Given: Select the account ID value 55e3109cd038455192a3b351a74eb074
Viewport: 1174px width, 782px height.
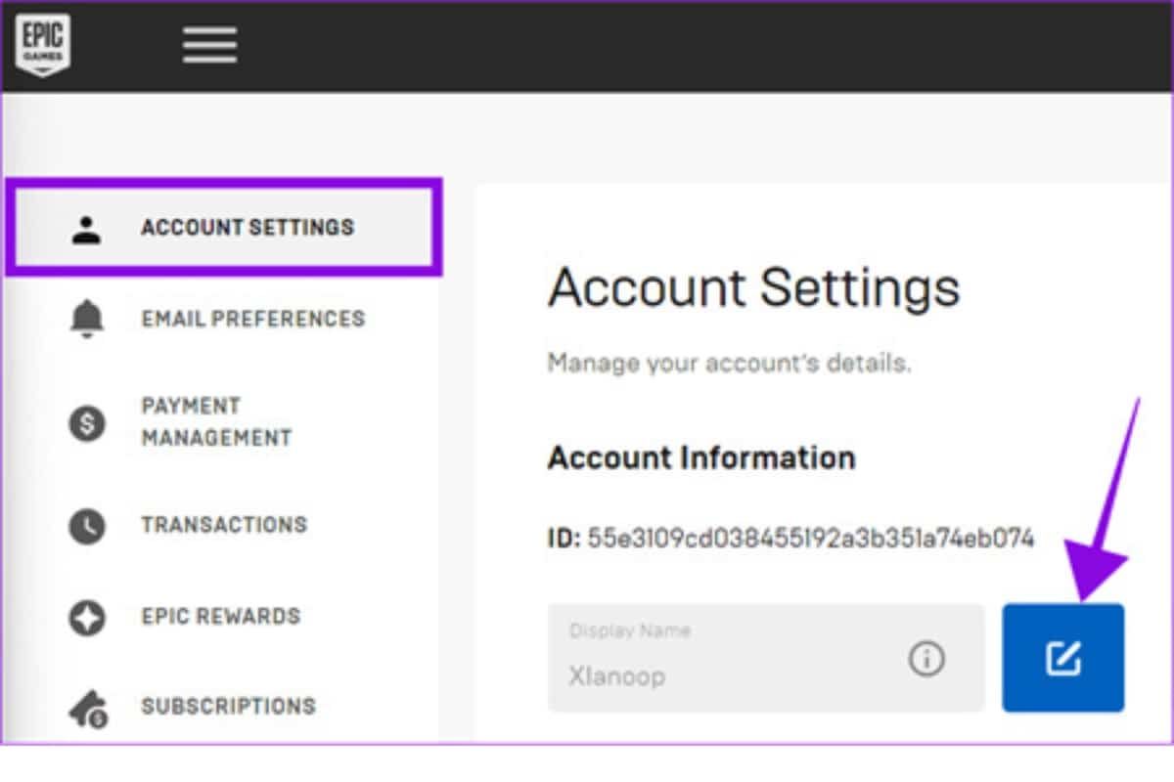Looking at the screenshot, I should click(810, 539).
